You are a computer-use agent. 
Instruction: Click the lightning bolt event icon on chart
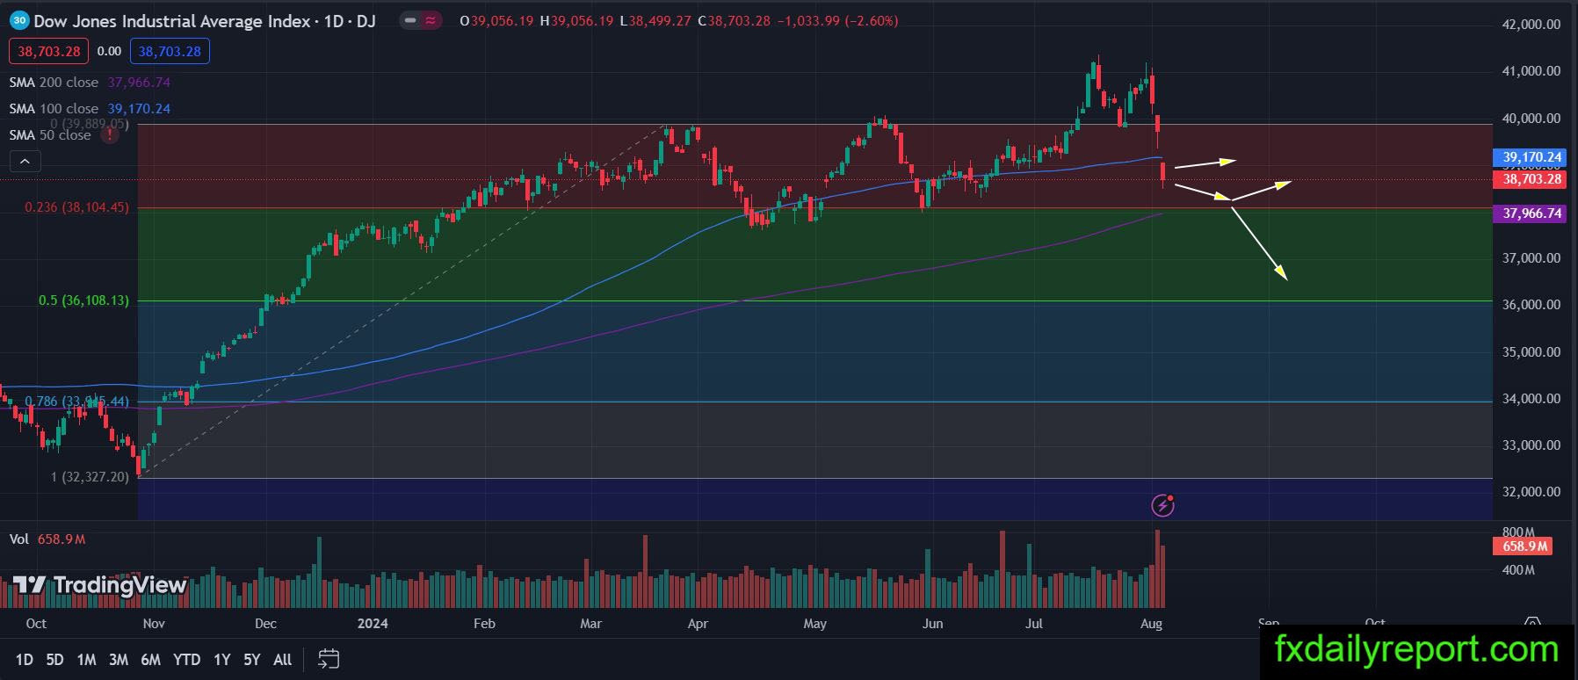(x=1162, y=505)
